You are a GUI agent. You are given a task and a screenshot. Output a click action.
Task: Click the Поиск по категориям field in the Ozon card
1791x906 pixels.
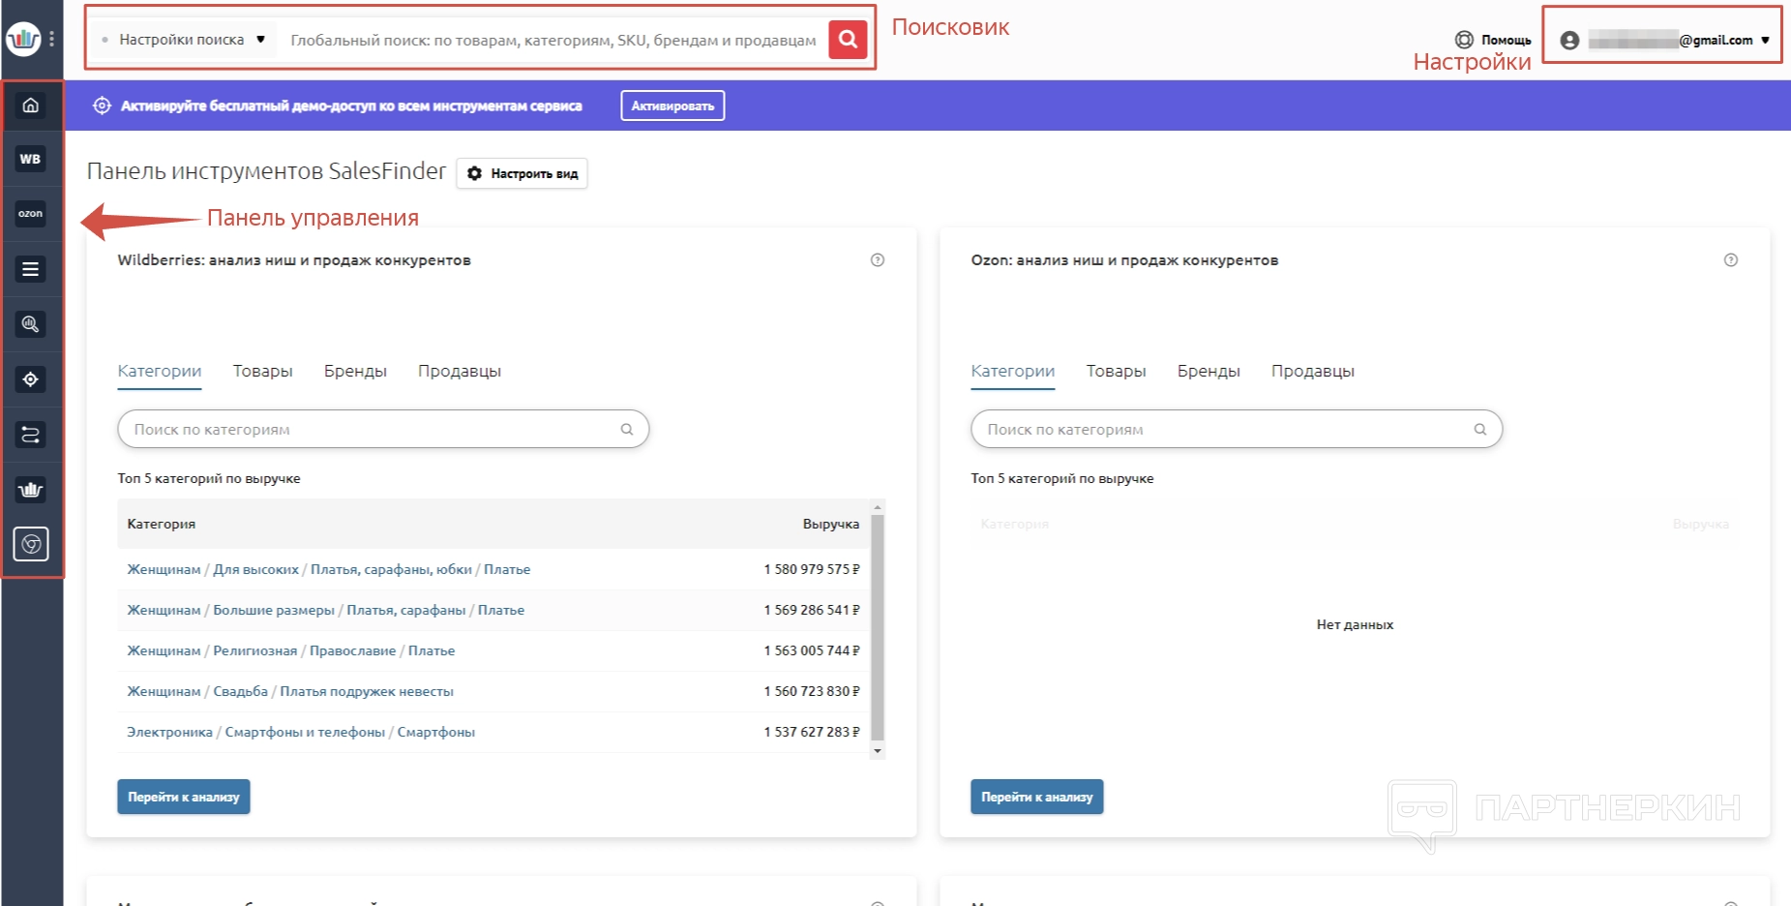tap(1224, 430)
